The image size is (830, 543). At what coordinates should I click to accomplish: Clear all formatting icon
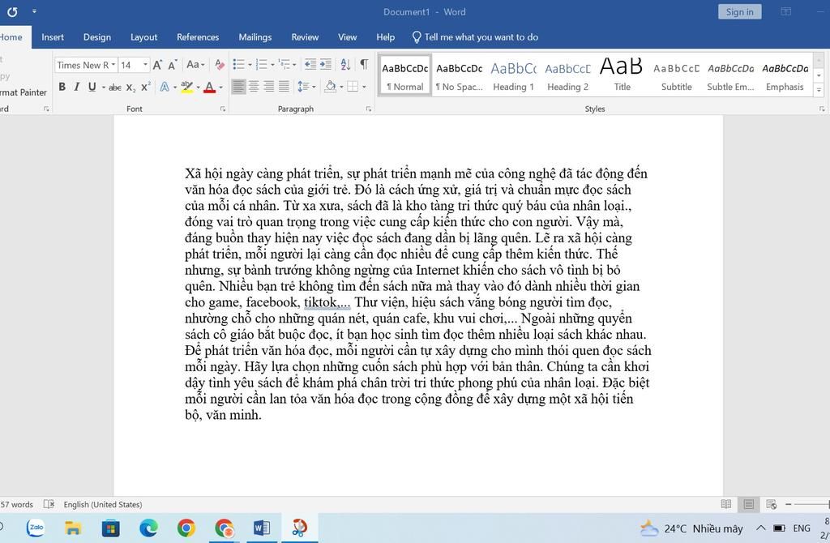[x=220, y=65]
